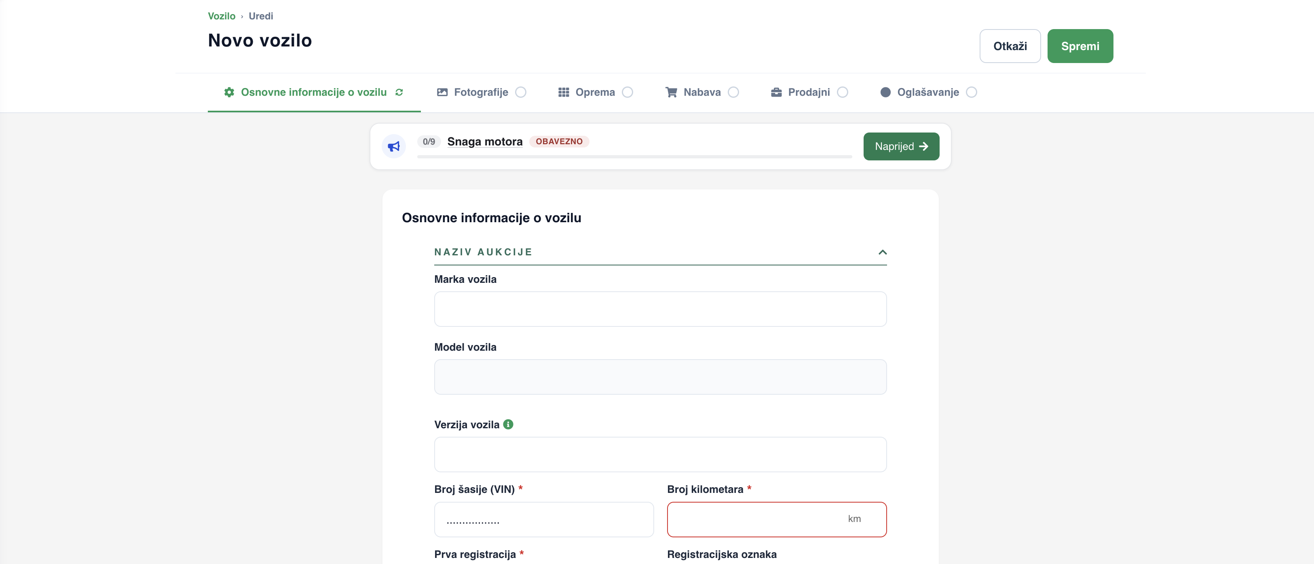
Task: Switch to Osnovne informacije o vozilu tab
Action: (314, 92)
